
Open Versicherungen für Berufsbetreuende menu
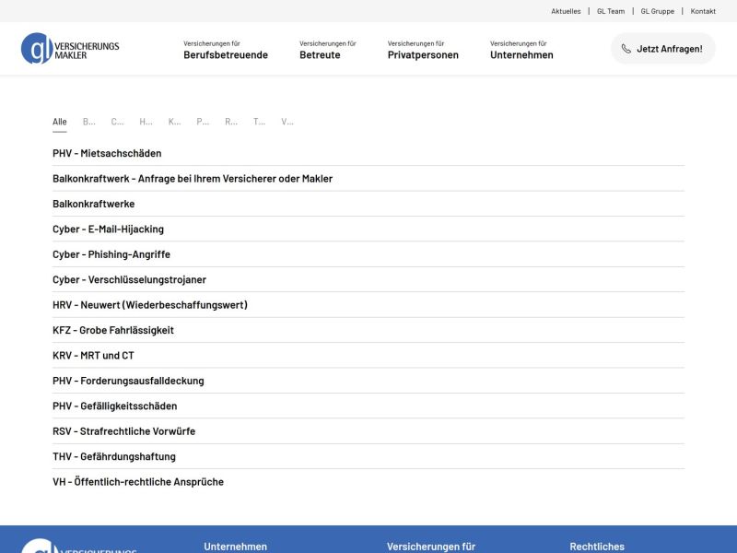(x=226, y=50)
